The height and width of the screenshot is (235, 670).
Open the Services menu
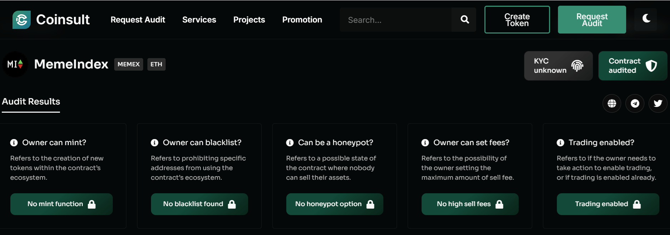click(x=199, y=20)
